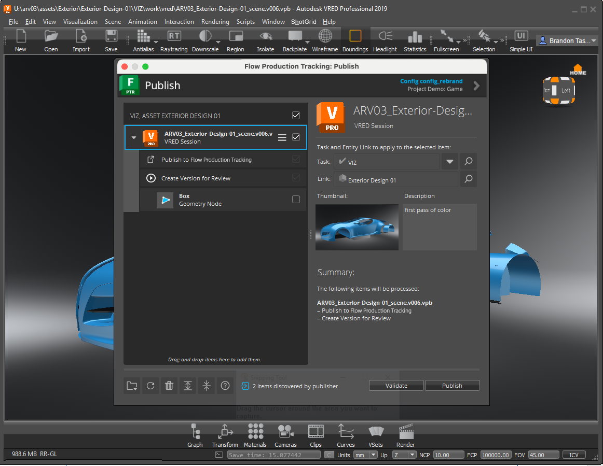Click the Isolate toolbar icon
This screenshot has height=466, width=603.
coord(265,40)
